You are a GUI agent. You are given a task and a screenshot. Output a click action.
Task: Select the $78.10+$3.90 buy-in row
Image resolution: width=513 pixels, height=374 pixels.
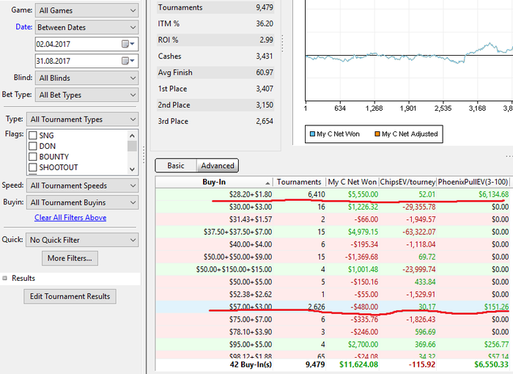[x=333, y=331]
